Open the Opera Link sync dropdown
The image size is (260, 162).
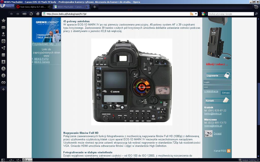[12, 160]
